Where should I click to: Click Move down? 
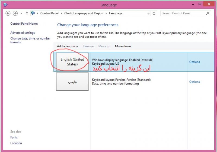click(x=123, y=46)
